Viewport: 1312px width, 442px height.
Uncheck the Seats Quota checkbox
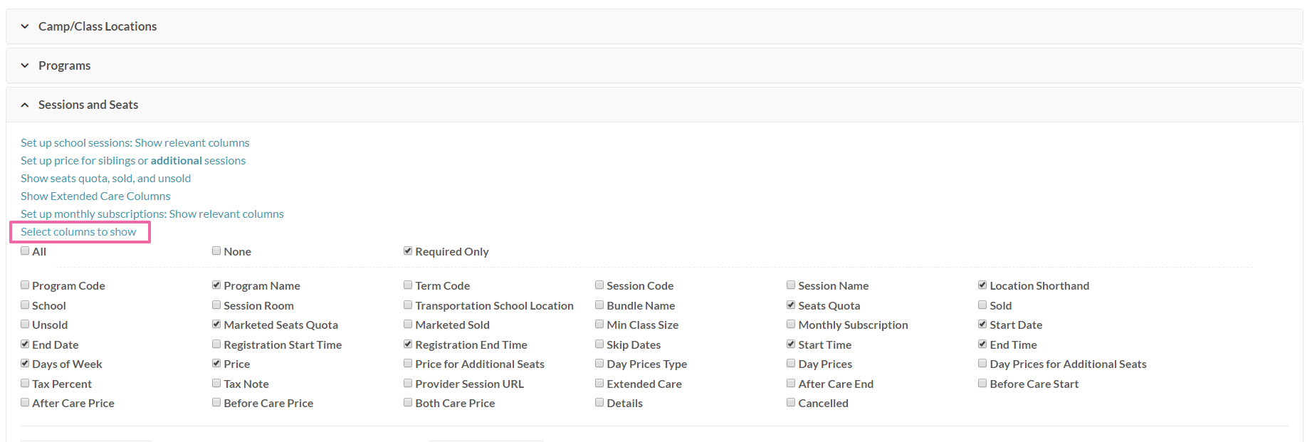point(790,304)
